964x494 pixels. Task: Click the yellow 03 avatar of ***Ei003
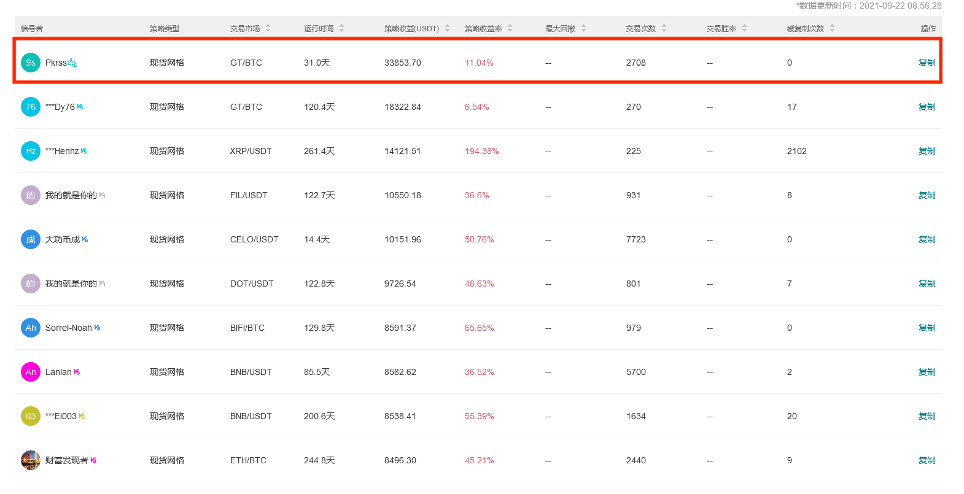[x=31, y=416]
